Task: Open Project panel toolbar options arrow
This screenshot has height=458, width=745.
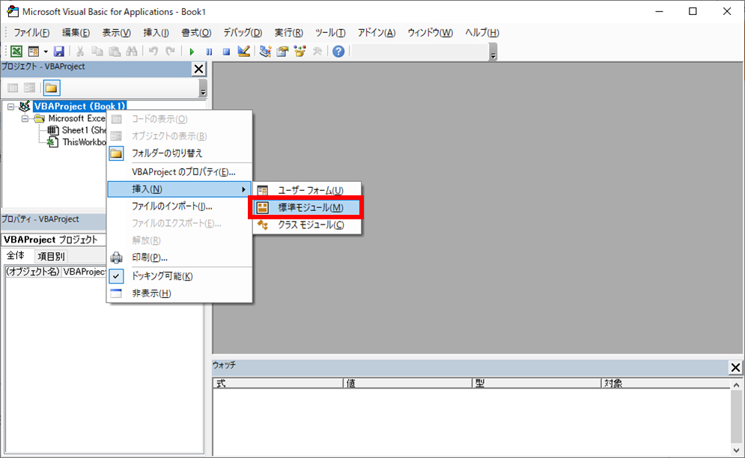Action: pos(203,88)
